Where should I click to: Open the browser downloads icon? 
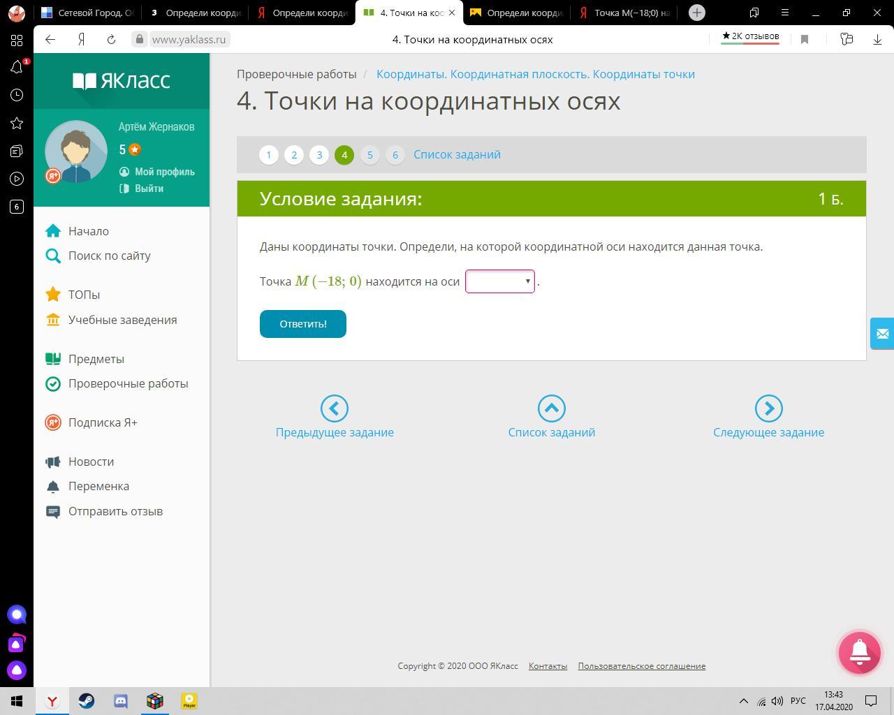(877, 40)
